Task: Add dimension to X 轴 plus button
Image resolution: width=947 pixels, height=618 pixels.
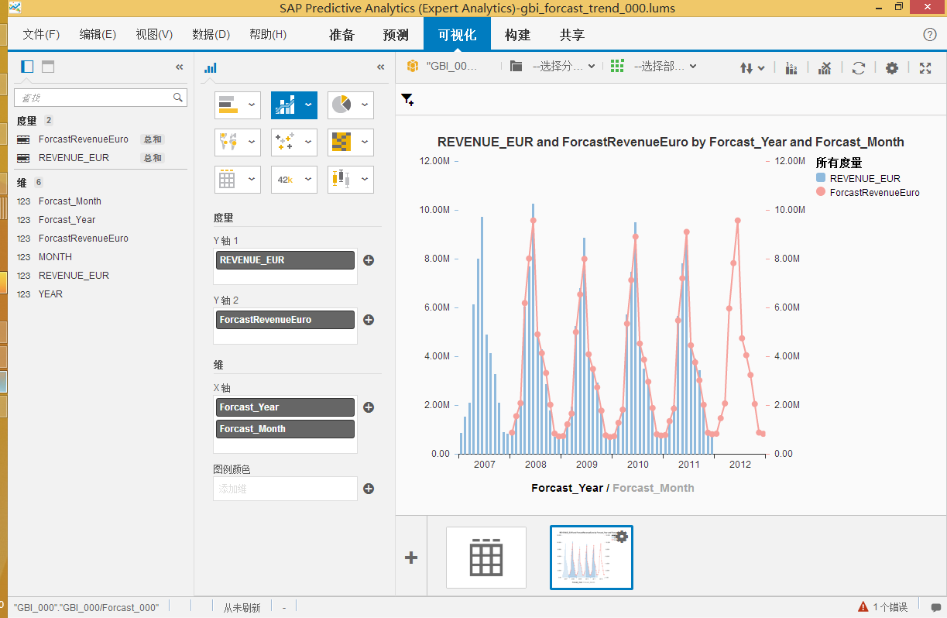Action: point(369,407)
